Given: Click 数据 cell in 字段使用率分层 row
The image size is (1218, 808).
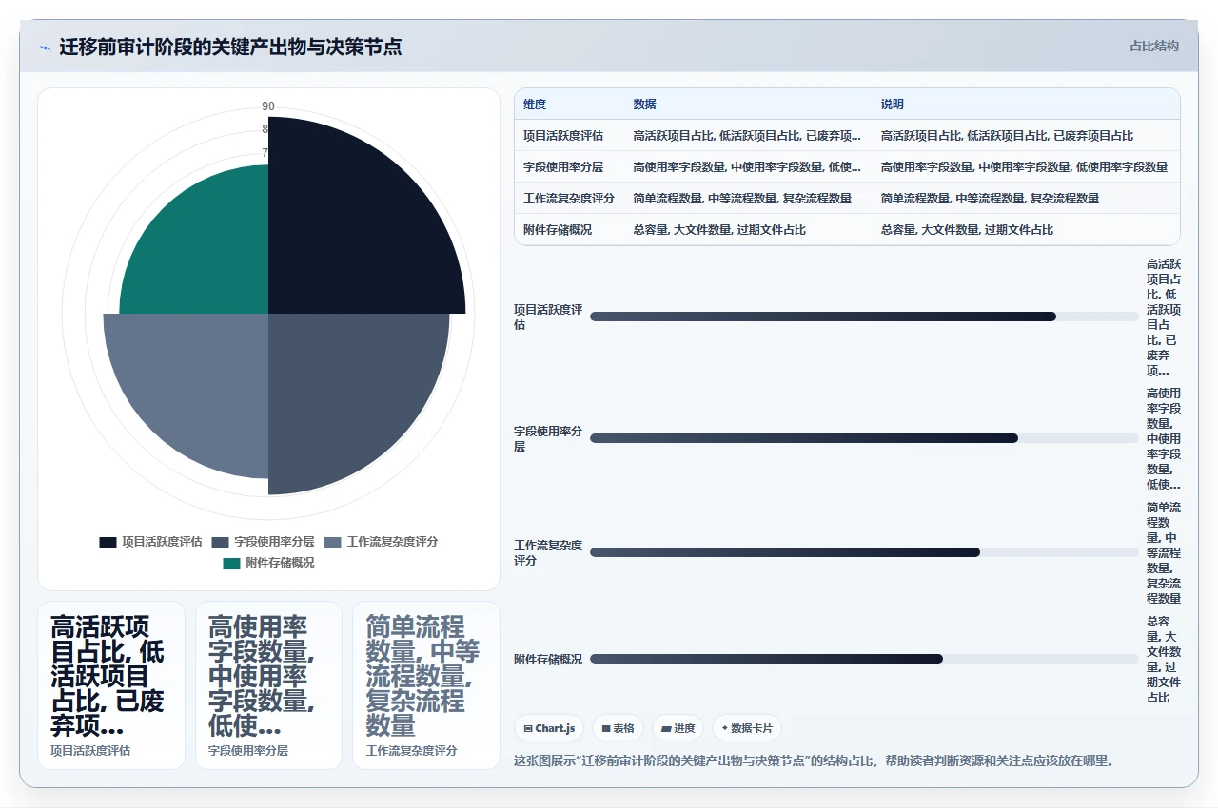Looking at the screenshot, I should 747,167.
